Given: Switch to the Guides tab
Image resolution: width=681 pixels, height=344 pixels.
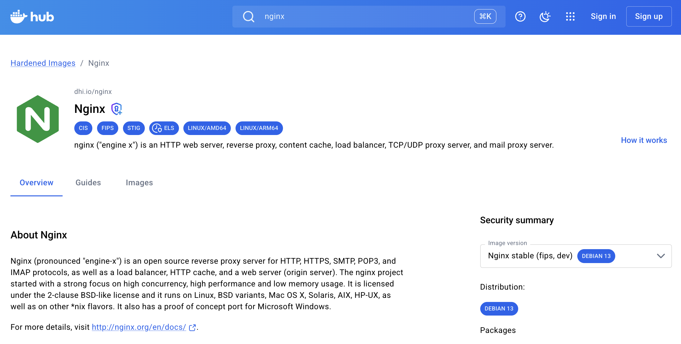Looking at the screenshot, I should 88,183.
